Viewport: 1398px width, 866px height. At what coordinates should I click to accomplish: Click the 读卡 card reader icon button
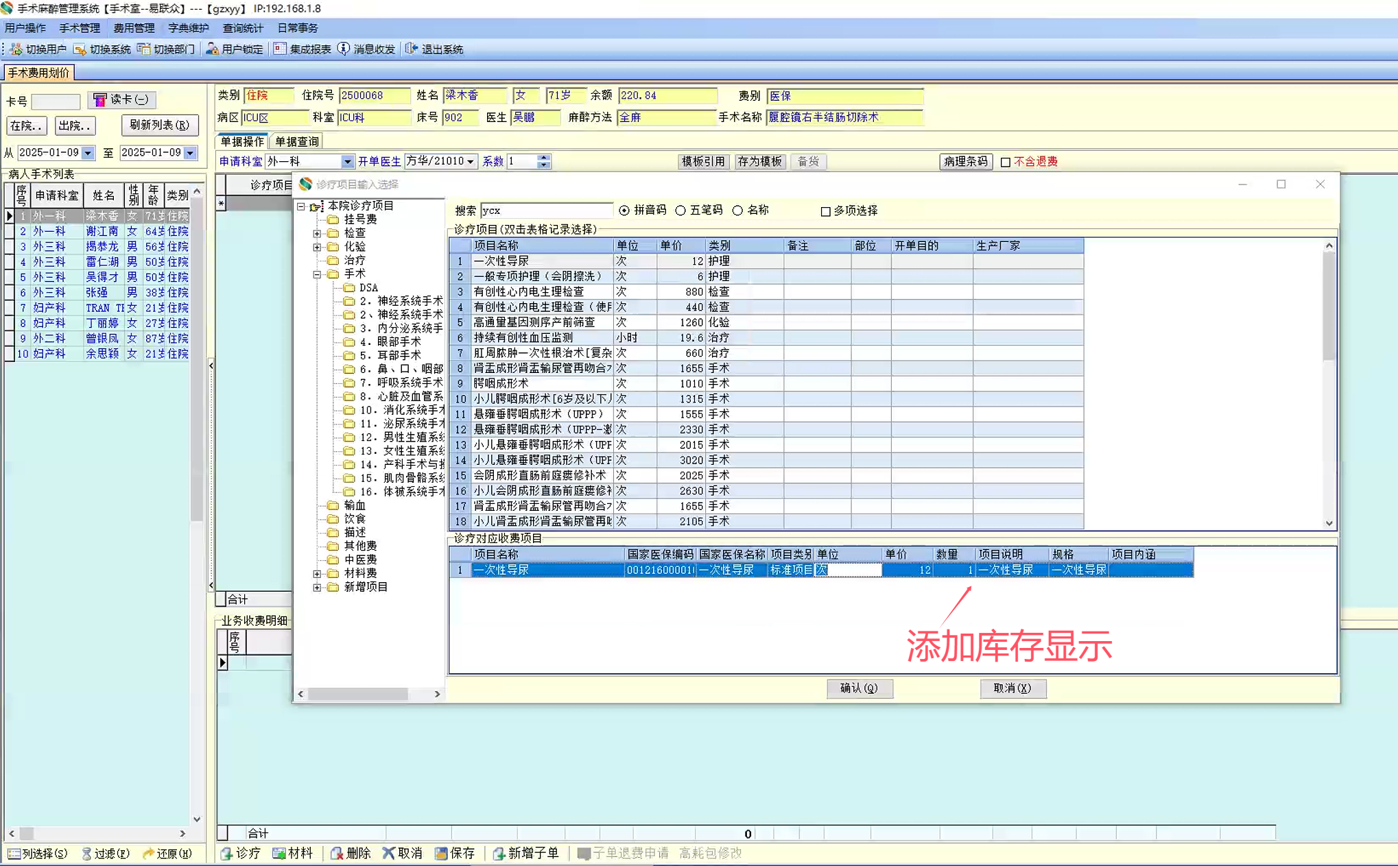pyautogui.click(x=100, y=100)
